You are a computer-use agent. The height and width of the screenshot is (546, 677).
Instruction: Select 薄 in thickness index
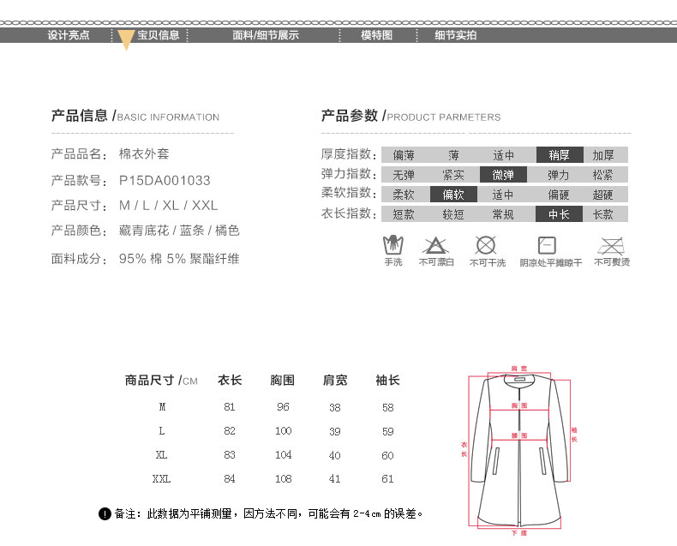[x=453, y=154]
